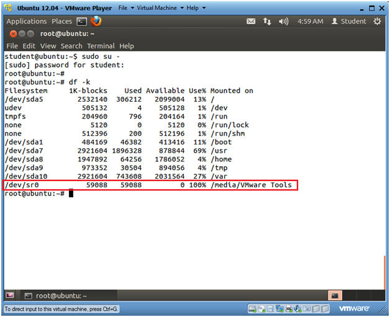
Task: Open the Places menu
Action: tap(61, 21)
